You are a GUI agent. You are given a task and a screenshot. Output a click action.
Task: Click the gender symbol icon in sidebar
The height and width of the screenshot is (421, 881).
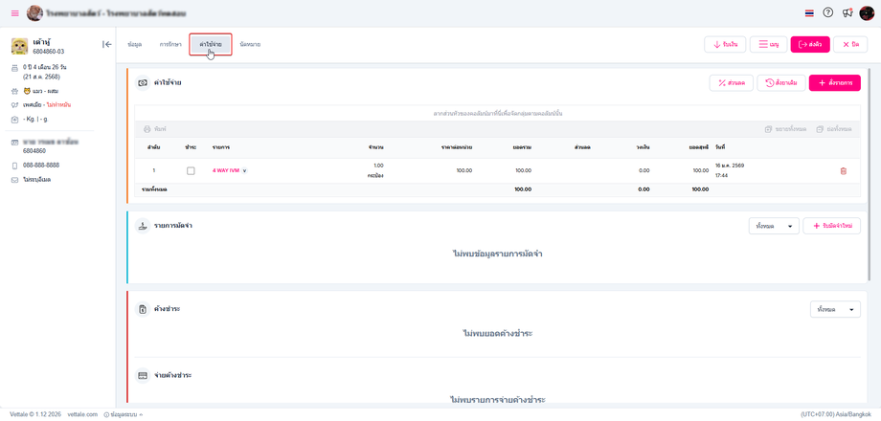[x=15, y=105]
